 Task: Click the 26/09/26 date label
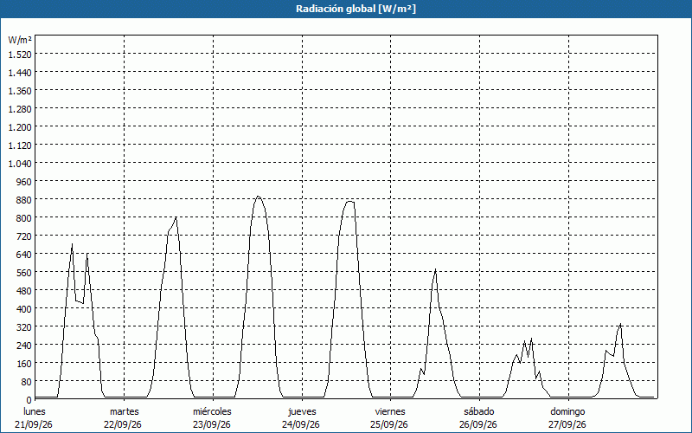click(x=478, y=424)
